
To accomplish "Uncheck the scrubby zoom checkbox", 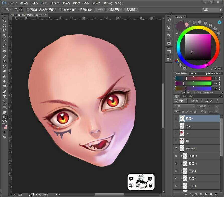I will [x=81, y=10].
